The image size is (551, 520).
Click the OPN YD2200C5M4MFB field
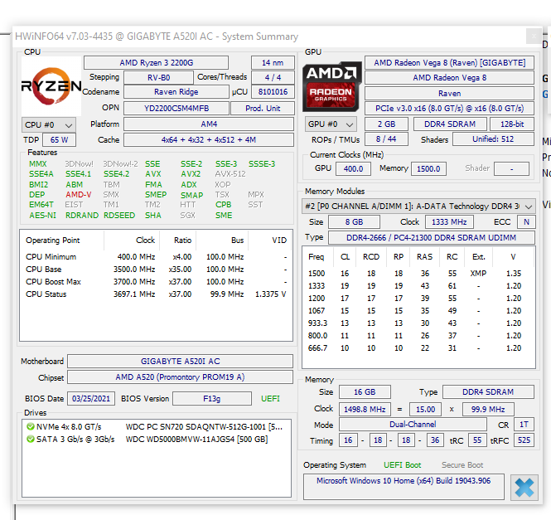click(176, 109)
